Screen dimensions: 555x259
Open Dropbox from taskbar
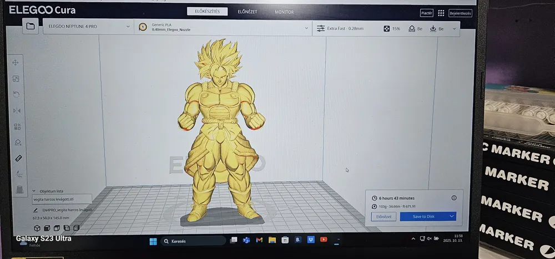pos(311,240)
